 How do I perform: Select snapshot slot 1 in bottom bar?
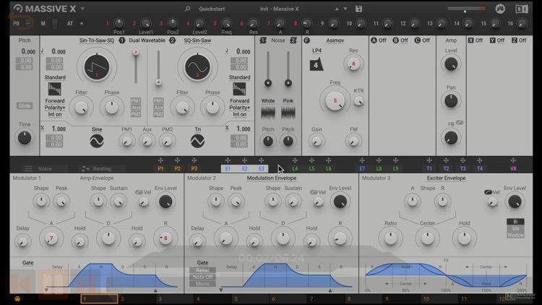pyautogui.click(x=99, y=298)
